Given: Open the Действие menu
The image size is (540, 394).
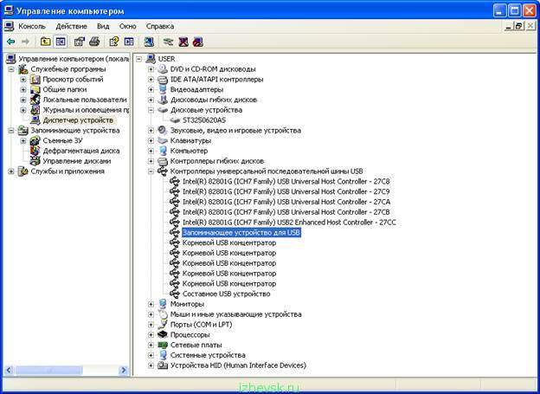Looking at the screenshot, I should pos(71,26).
